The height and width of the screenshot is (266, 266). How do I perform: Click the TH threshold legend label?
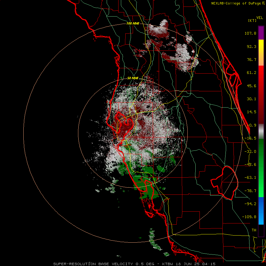coord(254,230)
